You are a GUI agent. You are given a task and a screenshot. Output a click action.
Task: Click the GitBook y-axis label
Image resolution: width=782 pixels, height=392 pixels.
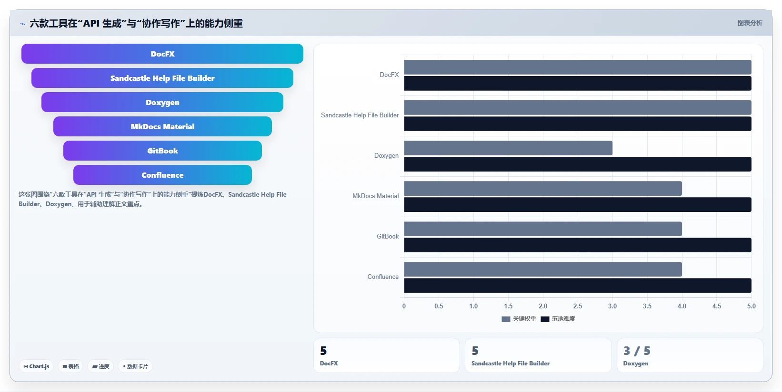click(388, 236)
